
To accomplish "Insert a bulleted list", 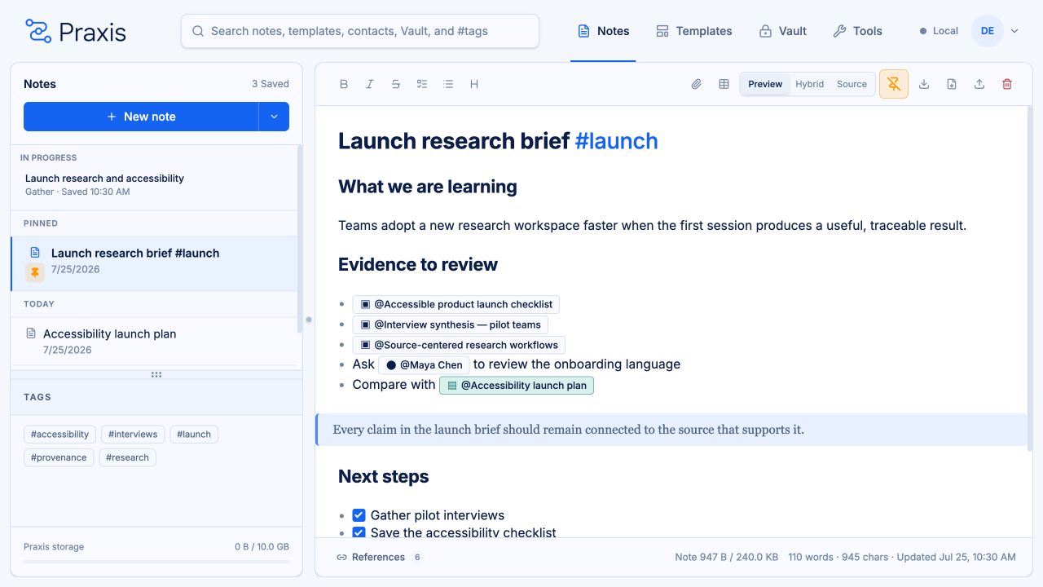I will pyautogui.click(x=448, y=84).
